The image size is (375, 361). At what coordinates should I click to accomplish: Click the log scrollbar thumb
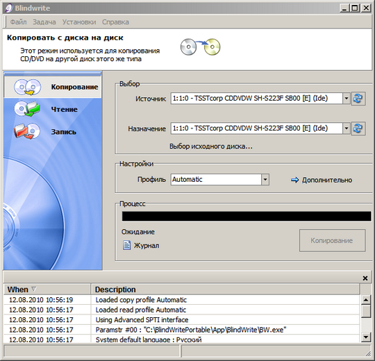(366, 311)
